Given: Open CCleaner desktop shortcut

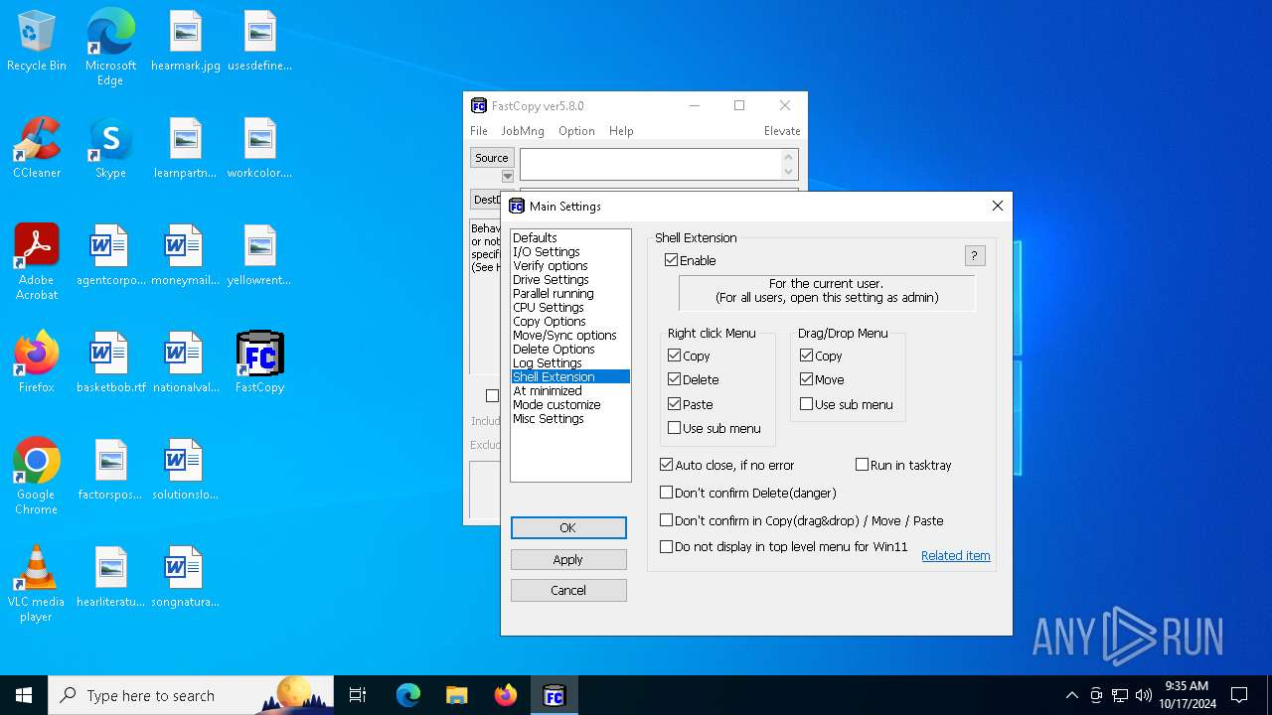Looking at the screenshot, I should click(37, 148).
